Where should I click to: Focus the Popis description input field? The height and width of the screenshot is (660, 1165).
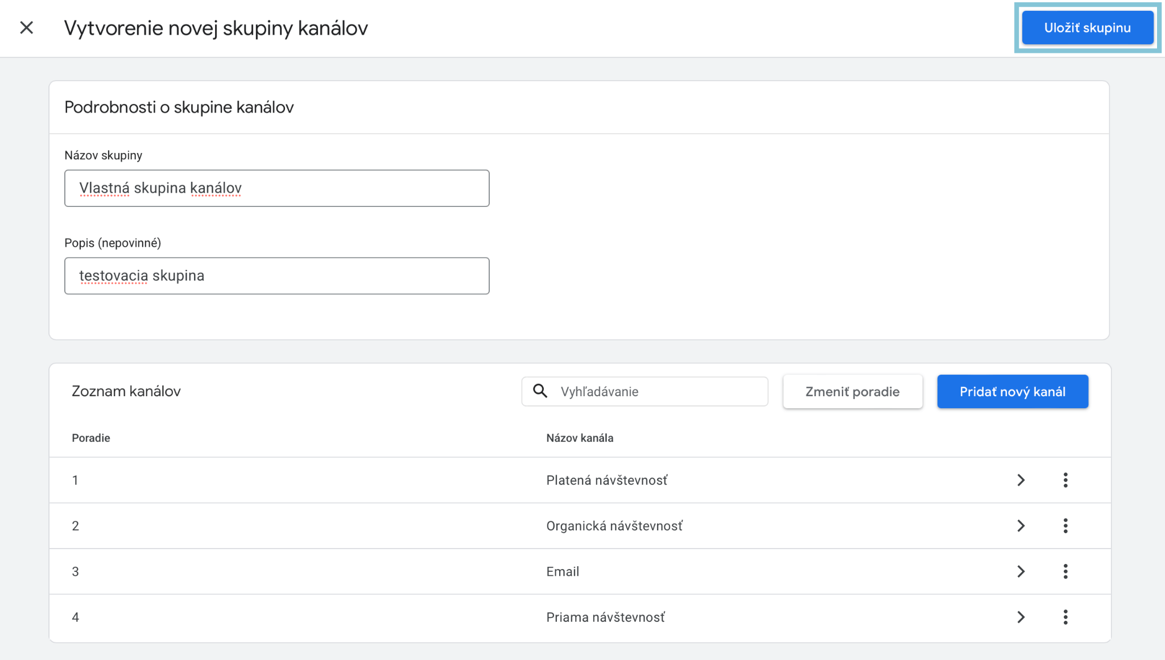(x=276, y=276)
